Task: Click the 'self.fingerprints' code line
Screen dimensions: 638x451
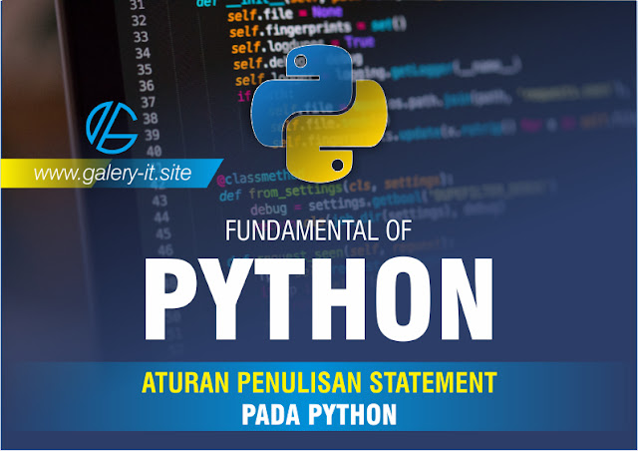Action: click(317, 28)
